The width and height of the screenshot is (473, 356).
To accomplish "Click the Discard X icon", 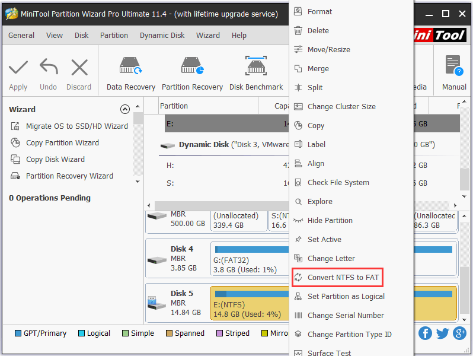I will (79, 67).
